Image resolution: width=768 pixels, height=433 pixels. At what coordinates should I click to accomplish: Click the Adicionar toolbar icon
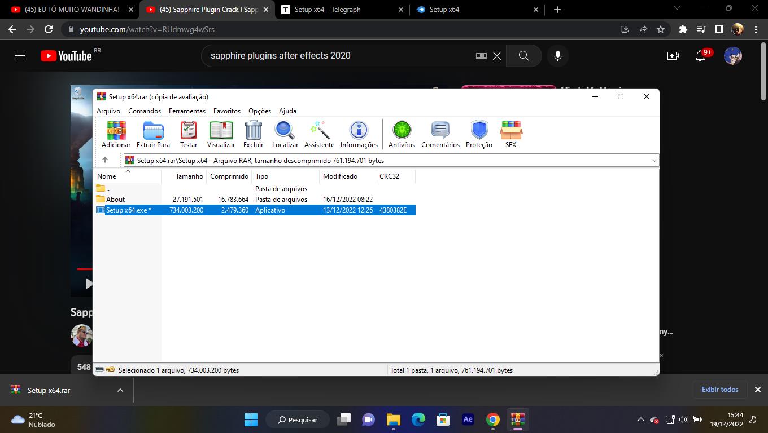pos(116,134)
